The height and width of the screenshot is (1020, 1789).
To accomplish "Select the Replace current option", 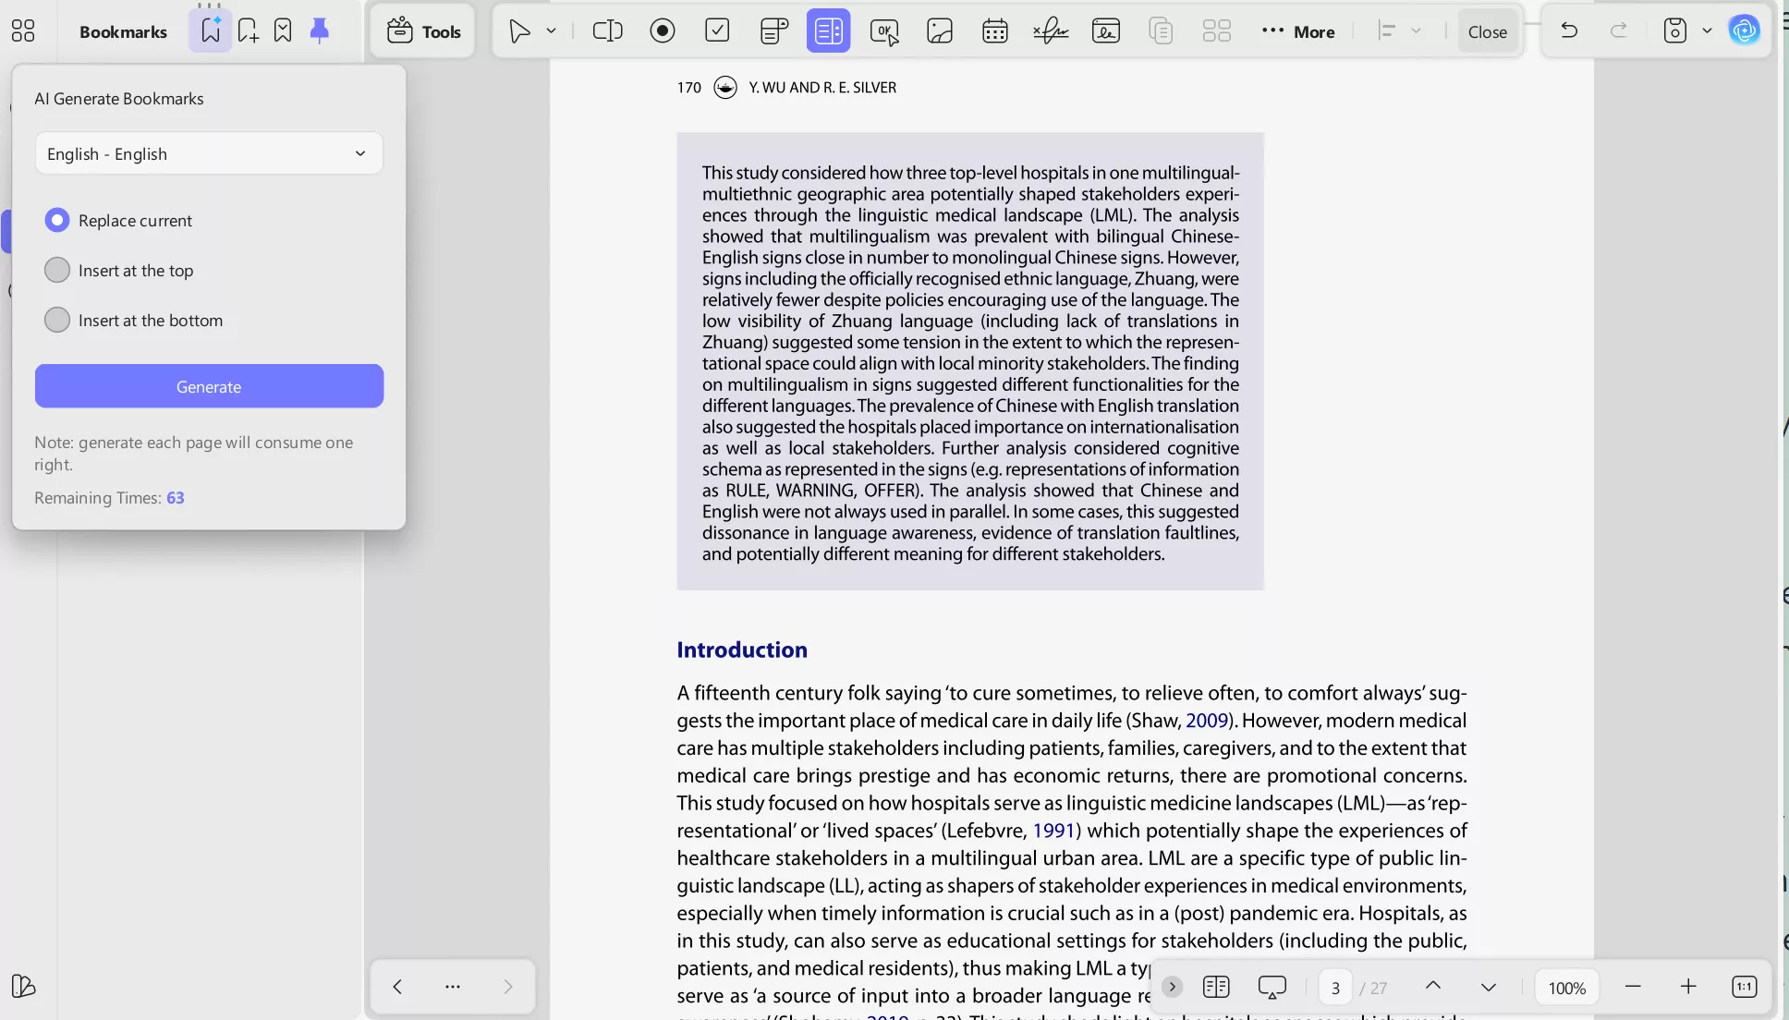I will point(57,220).
